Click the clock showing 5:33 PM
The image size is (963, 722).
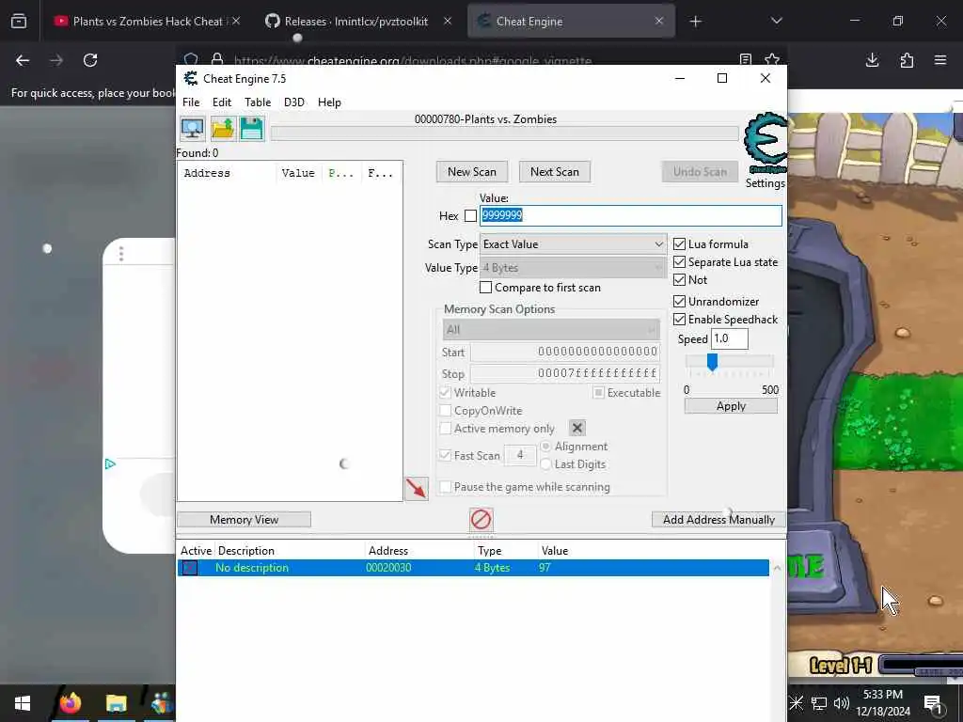tap(882, 695)
